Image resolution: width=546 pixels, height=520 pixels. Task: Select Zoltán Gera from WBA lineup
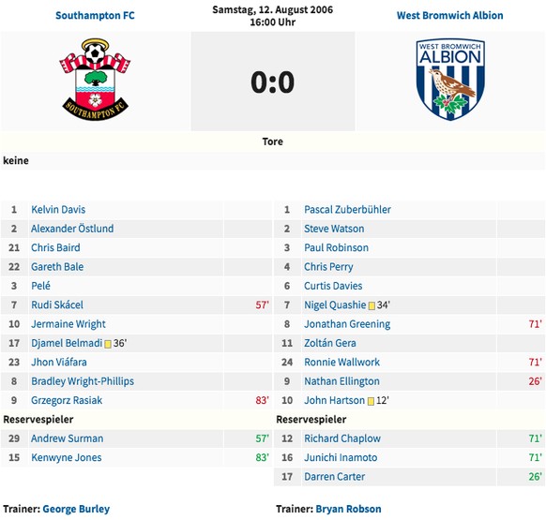tap(330, 343)
